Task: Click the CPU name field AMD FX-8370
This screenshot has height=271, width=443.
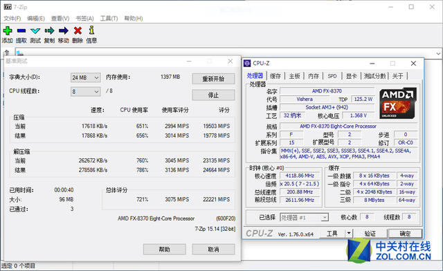Action: (x=327, y=91)
